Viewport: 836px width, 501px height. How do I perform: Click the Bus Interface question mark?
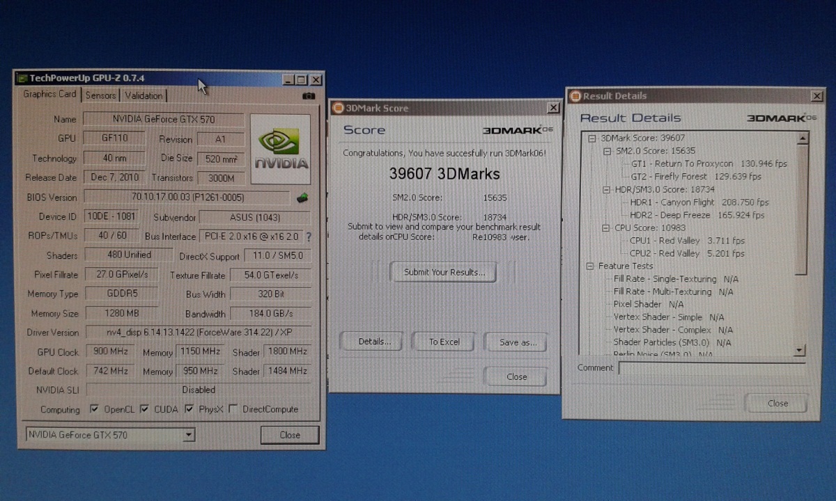[308, 237]
